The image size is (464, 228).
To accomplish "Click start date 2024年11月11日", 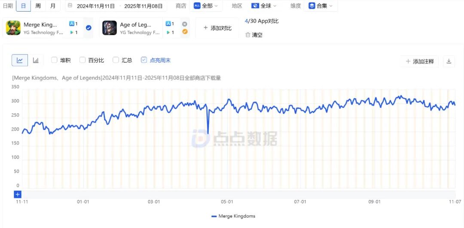I will pyautogui.click(x=95, y=6).
